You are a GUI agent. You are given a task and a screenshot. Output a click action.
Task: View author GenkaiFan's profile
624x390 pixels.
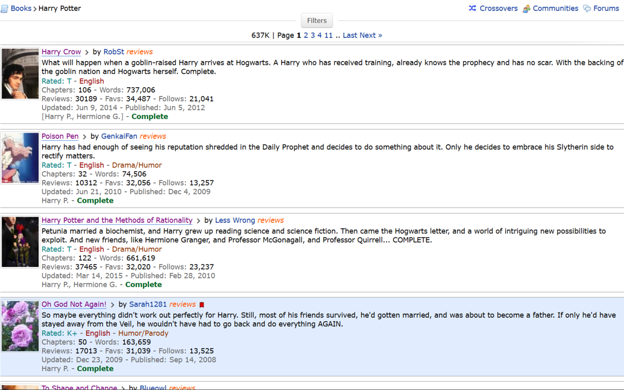pyautogui.click(x=119, y=136)
